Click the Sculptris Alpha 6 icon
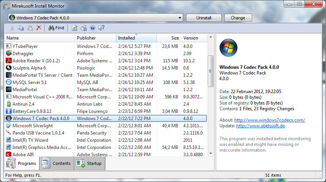The width and height of the screenshot is (326, 182). pyautogui.click(x=8, y=68)
